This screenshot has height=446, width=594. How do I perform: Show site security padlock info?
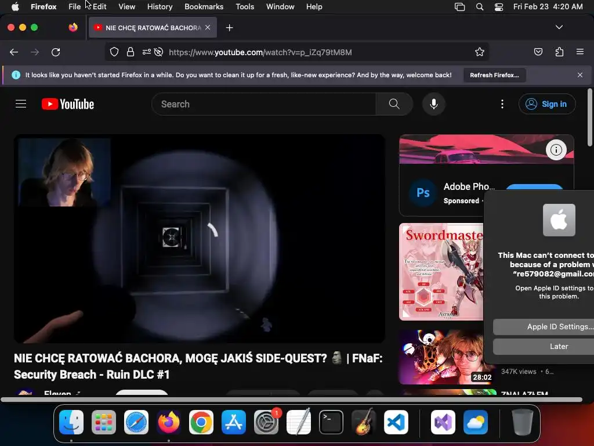[x=131, y=52]
